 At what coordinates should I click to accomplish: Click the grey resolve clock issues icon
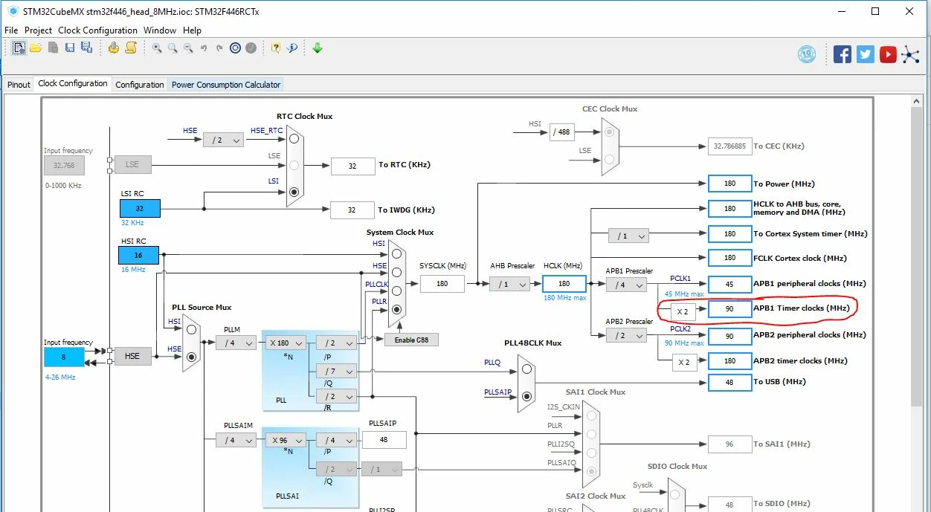click(251, 48)
